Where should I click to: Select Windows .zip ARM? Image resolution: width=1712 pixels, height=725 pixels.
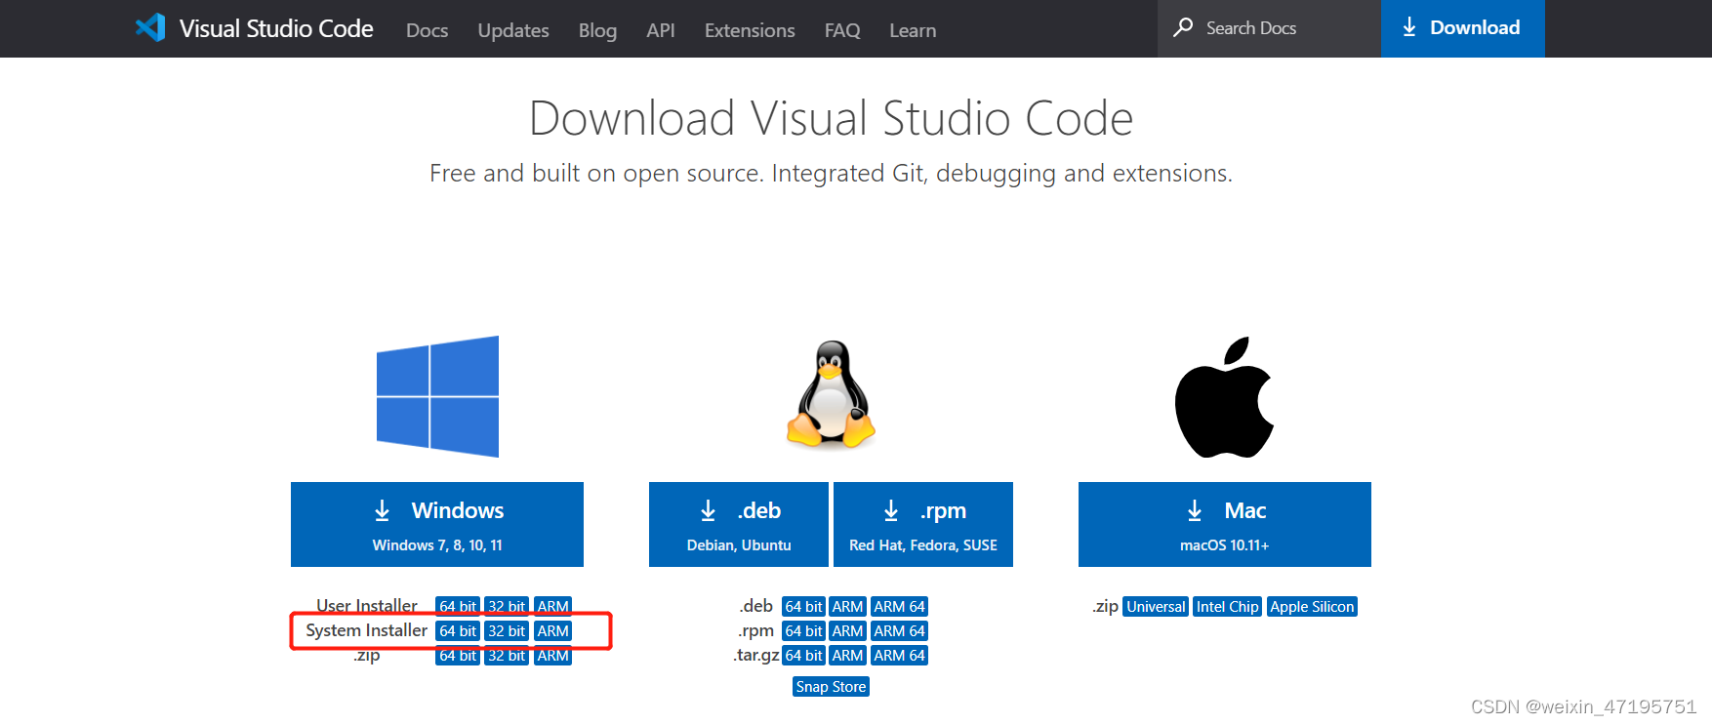click(553, 656)
